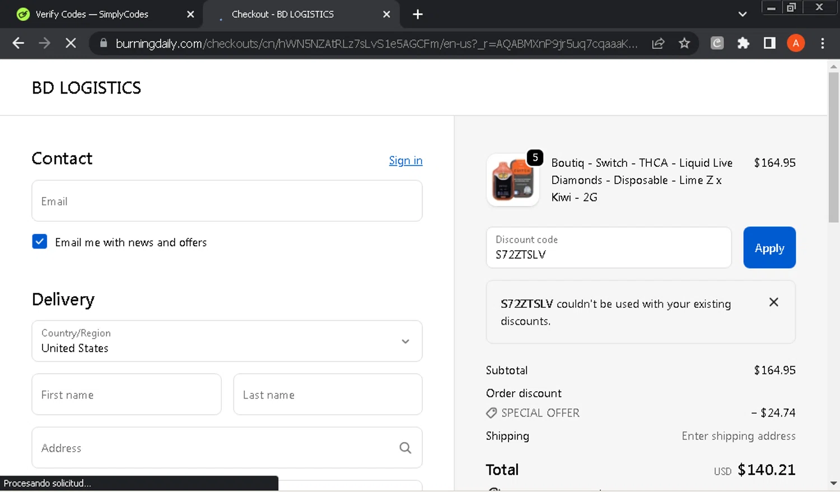Image resolution: width=840 pixels, height=492 pixels.
Task: Click the Delivery heading
Action: tap(63, 299)
